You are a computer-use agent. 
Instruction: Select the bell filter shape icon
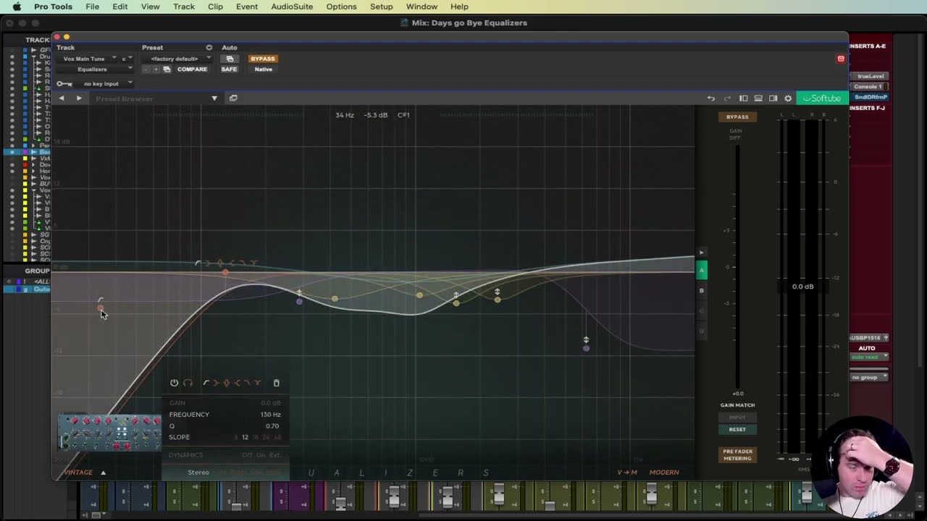(226, 383)
